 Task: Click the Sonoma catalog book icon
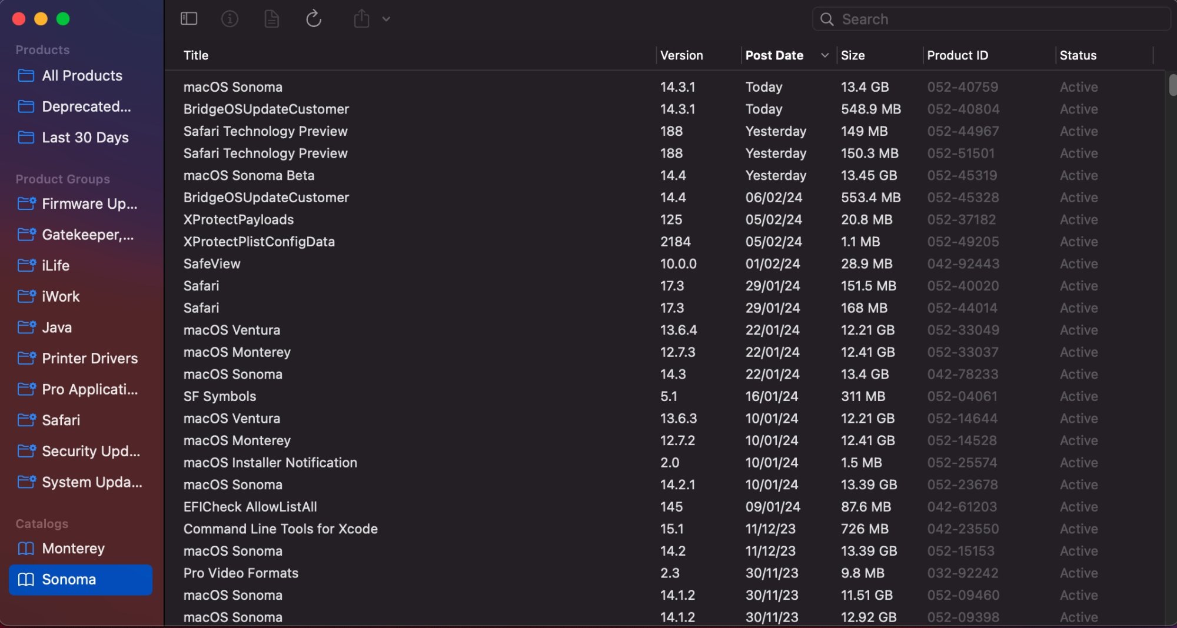(x=26, y=579)
